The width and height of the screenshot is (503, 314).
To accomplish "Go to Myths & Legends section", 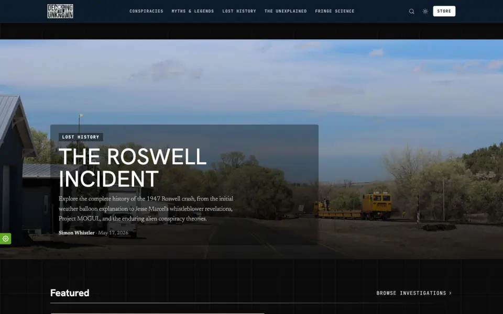I will (193, 11).
